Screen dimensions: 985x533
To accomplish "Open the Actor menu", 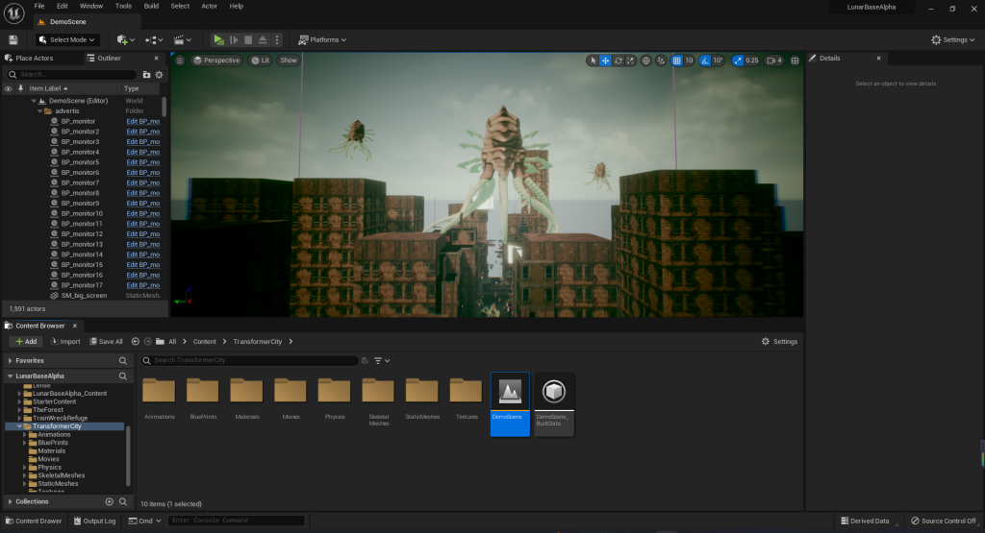I will (x=209, y=6).
